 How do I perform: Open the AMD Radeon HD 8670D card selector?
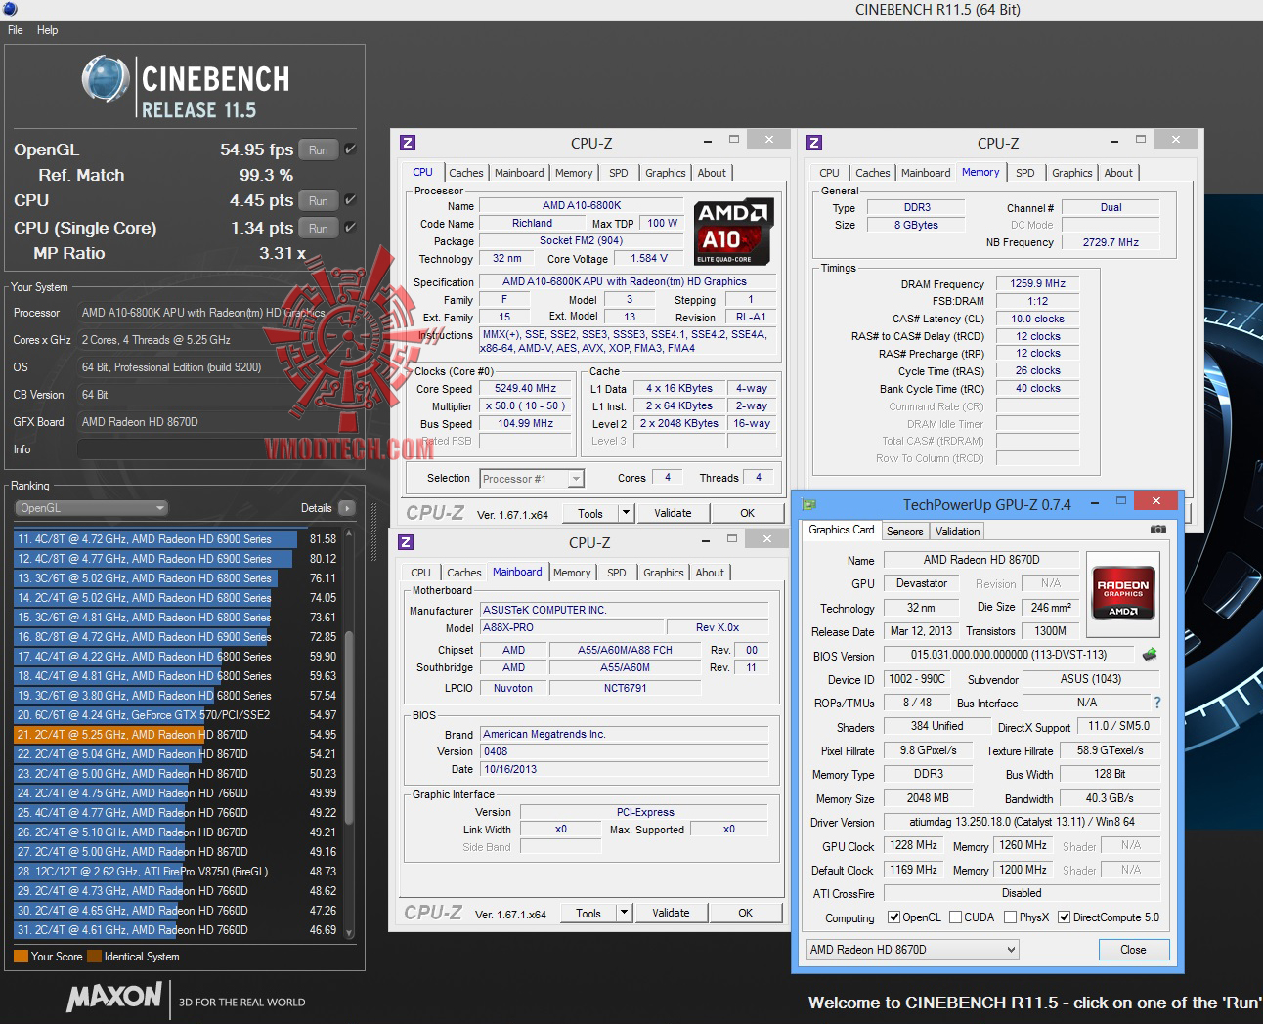click(912, 950)
